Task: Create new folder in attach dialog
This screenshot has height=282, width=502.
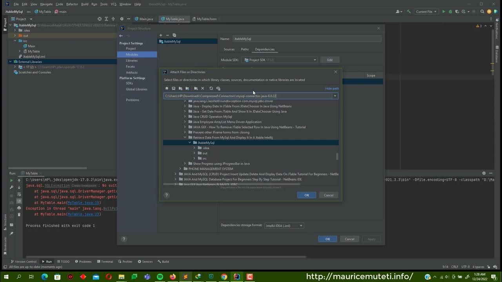Action: 196,89
